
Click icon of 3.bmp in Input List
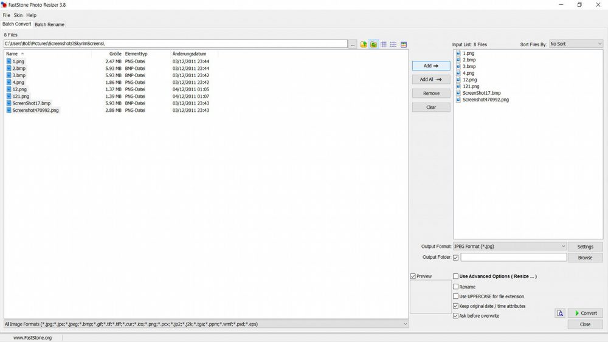pyautogui.click(x=458, y=66)
